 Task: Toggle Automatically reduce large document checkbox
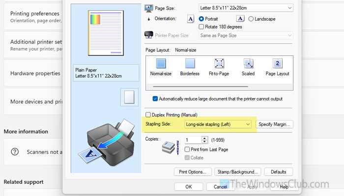(x=155, y=98)
